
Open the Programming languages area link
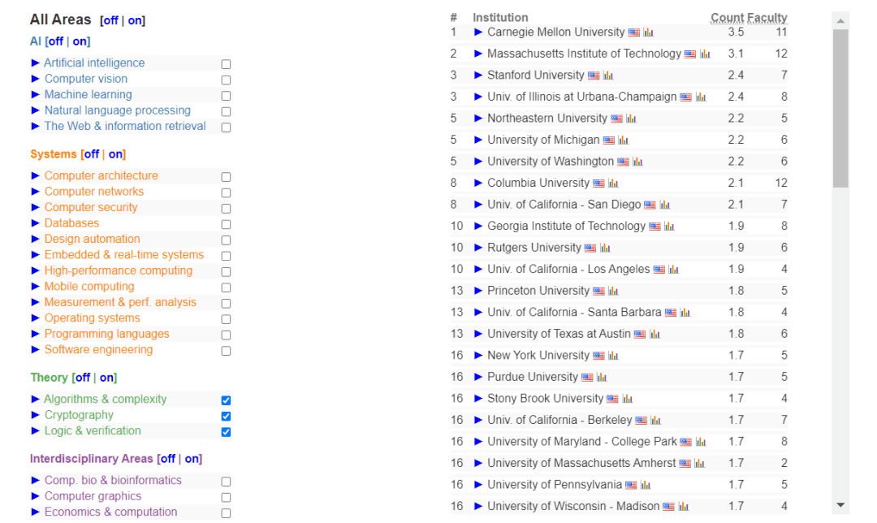click(107, 334)
